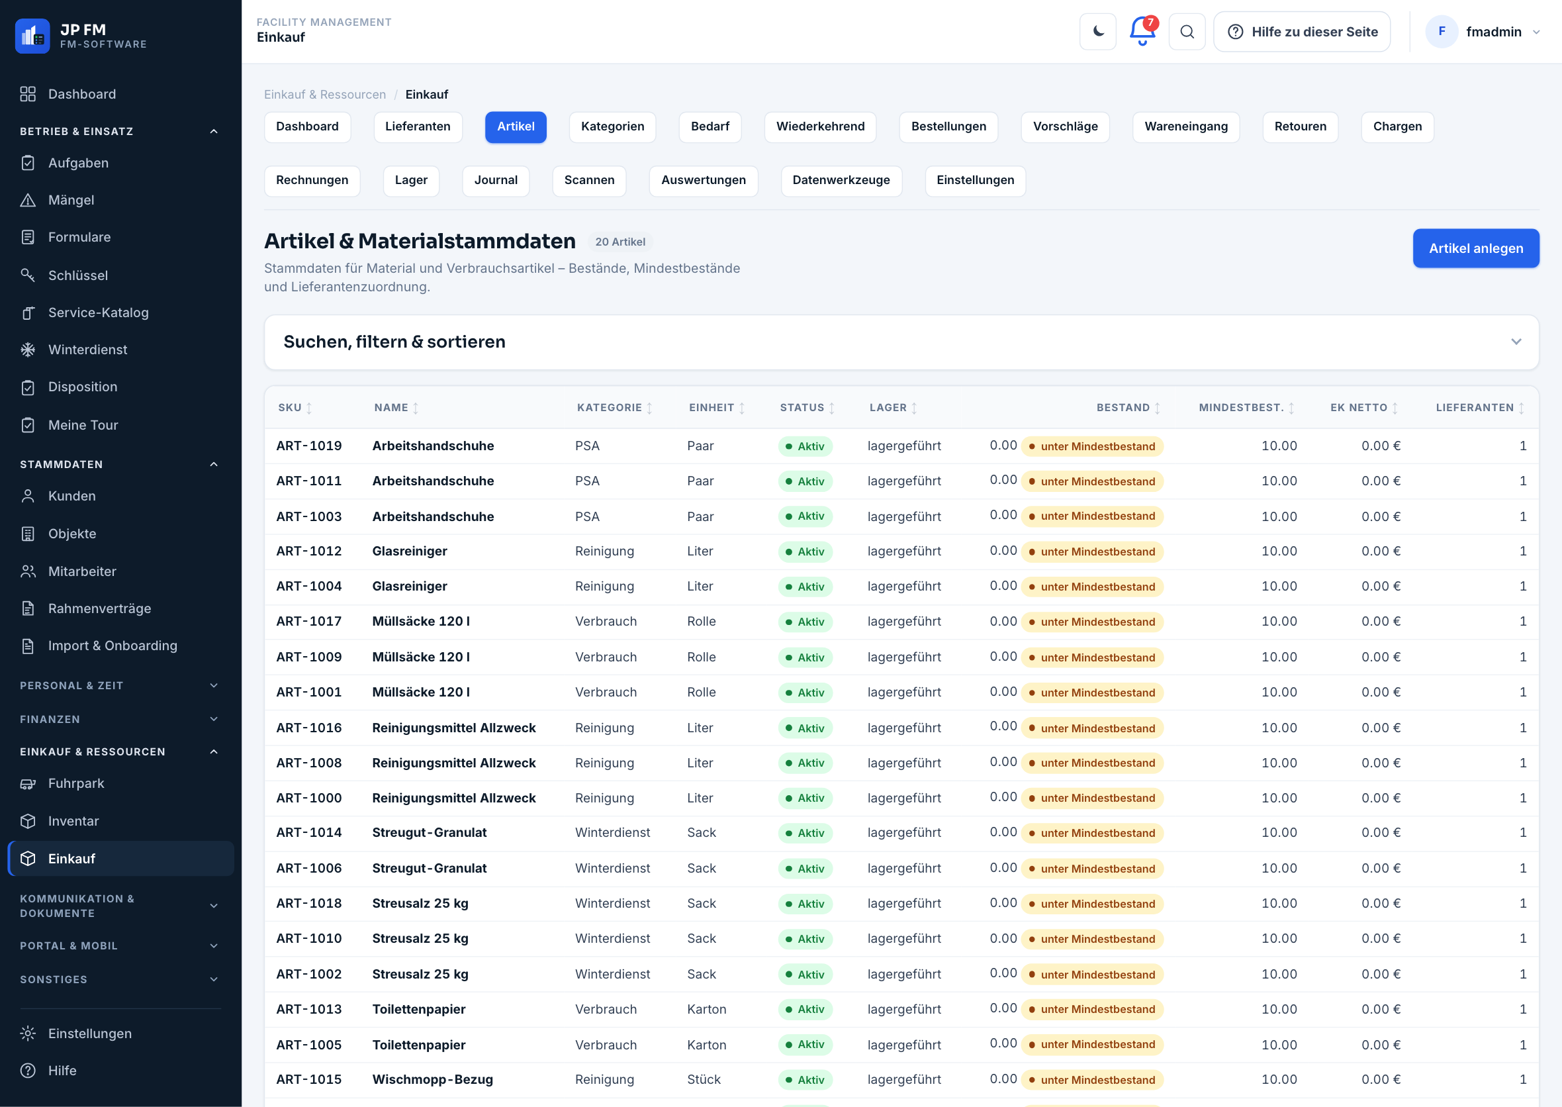
Task: Click the Mitarbeiter people icon
Action: point(28,571)
